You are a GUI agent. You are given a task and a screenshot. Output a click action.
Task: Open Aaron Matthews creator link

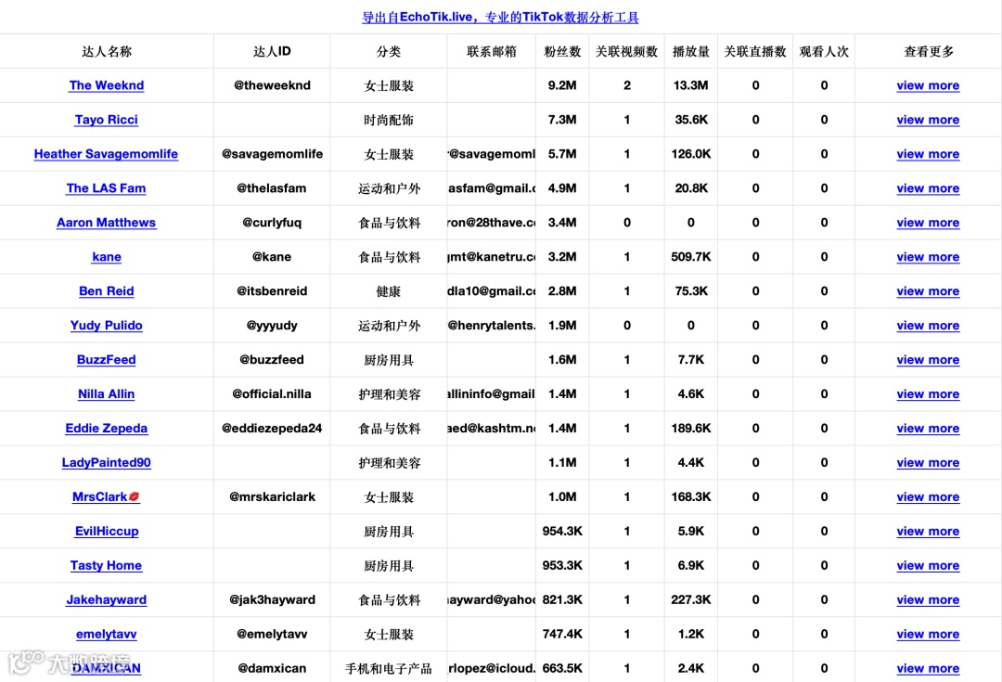106,223
